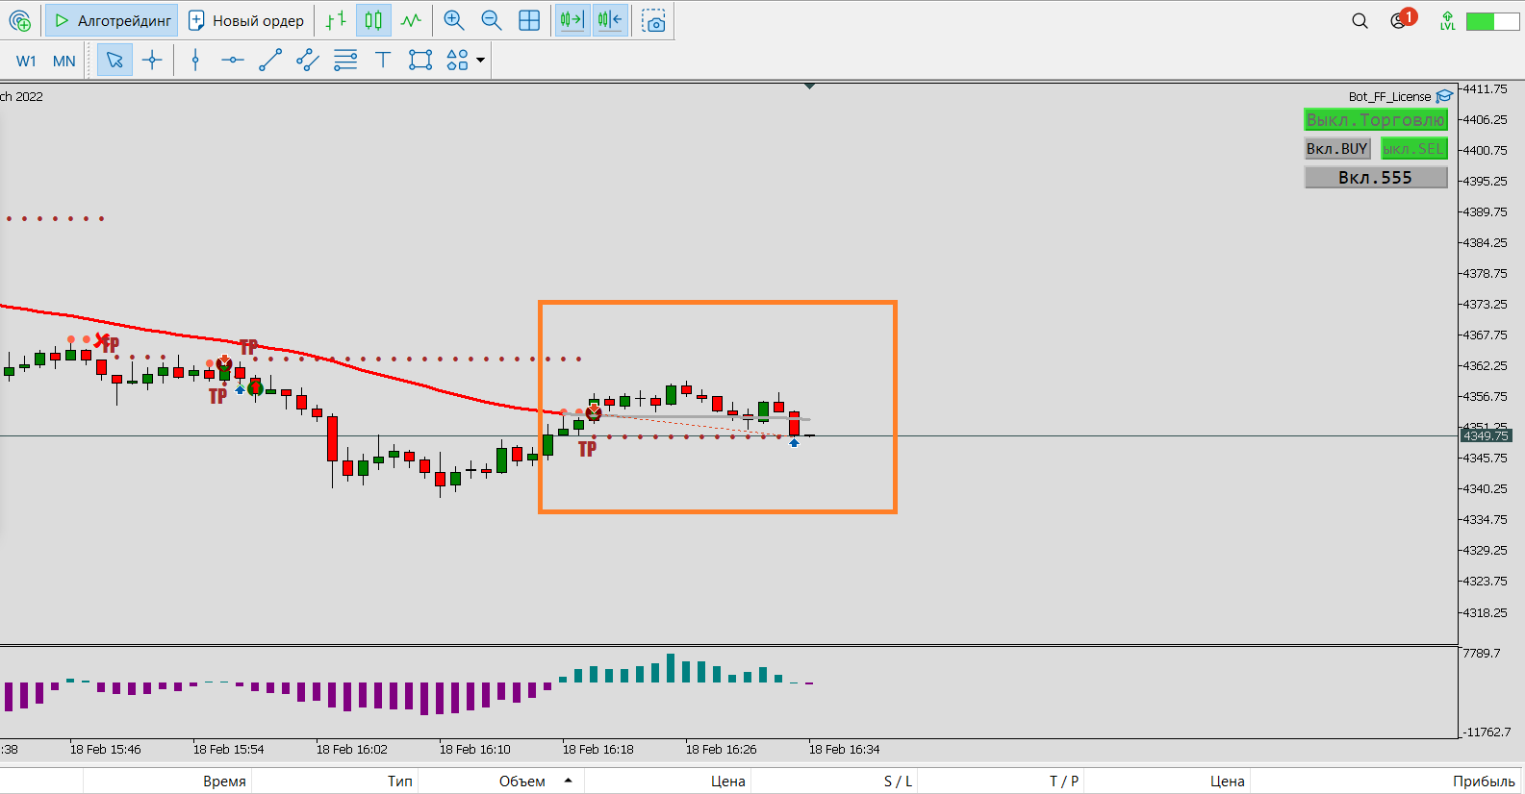Viewport: 1525px width, 794px height.
Task: Switch chart to Japanese candlesticks mode
Action: tap(373, 20)
